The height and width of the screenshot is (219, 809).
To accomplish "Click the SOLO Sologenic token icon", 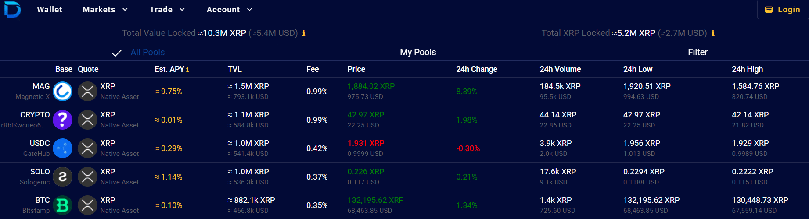I will [62, 177].
